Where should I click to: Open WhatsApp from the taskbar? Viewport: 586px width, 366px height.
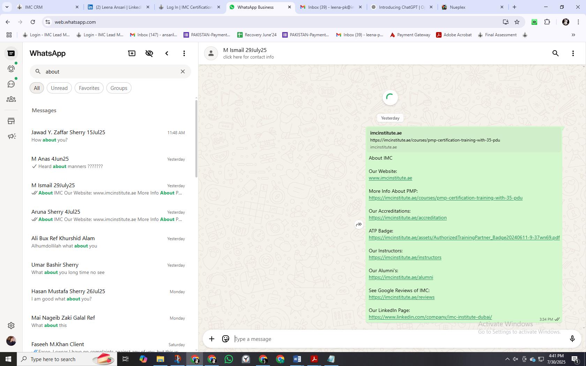click(229, 359)
